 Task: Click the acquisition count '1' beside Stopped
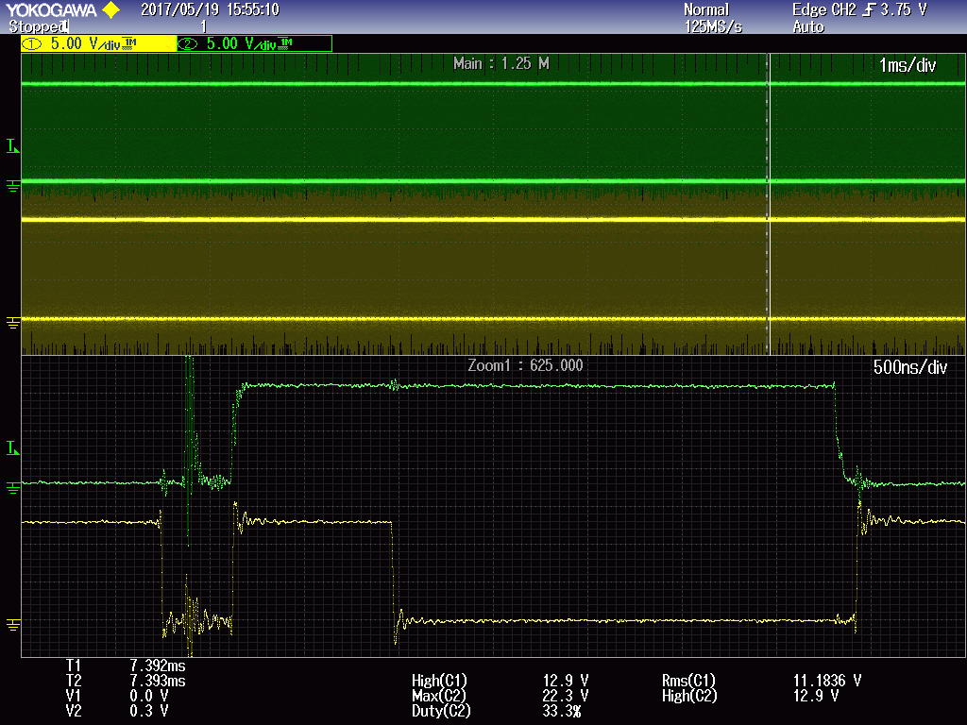point(204,27)
